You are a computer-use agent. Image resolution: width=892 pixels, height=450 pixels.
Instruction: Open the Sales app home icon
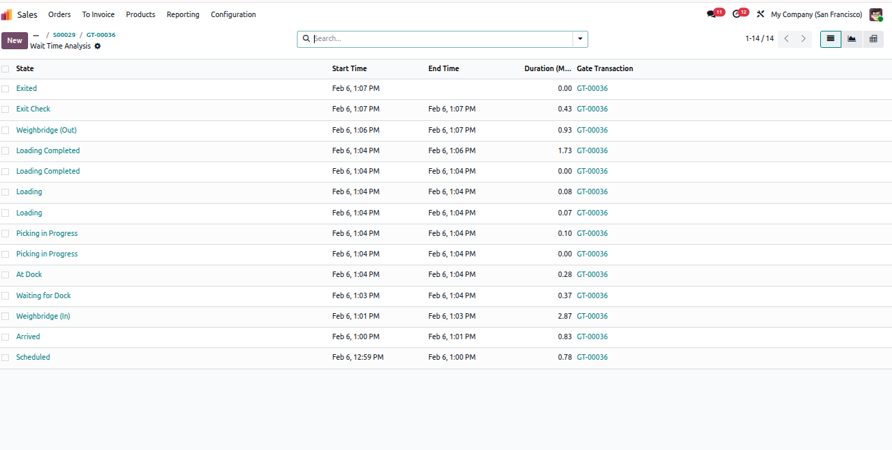click(x=6, y=14)
